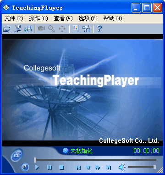Click the small round computer button beside play
The image size is (165, 175).
pyautogui.click(x=25, y=167)
